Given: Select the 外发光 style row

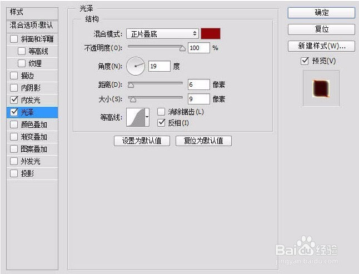Looking at the screenshot, I should [x=32, y=161].
